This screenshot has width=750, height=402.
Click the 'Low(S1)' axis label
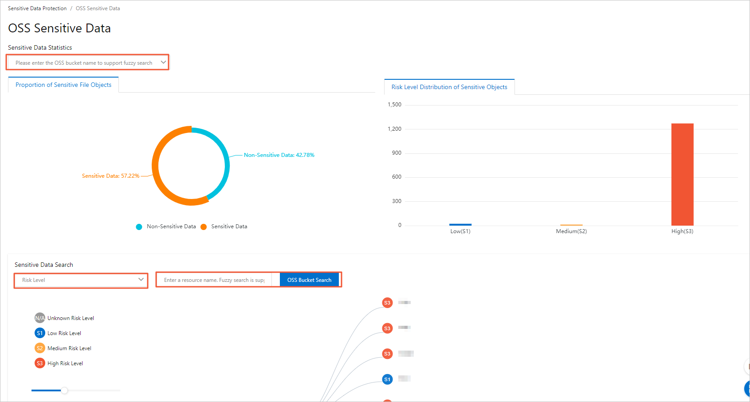tap(460, 231)
